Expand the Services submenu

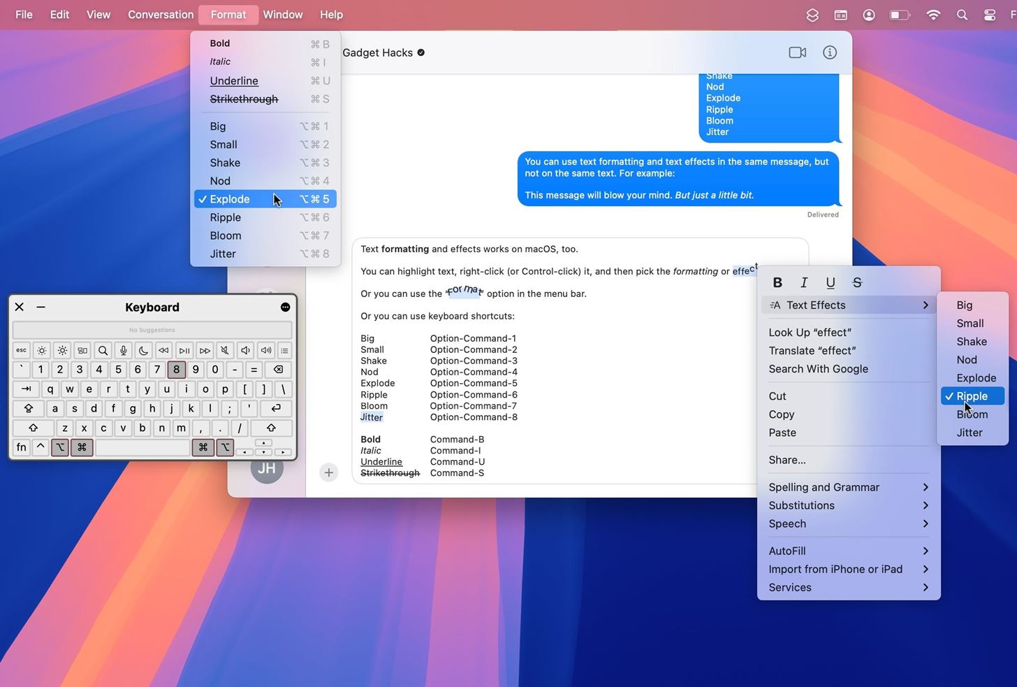[849, 587]
